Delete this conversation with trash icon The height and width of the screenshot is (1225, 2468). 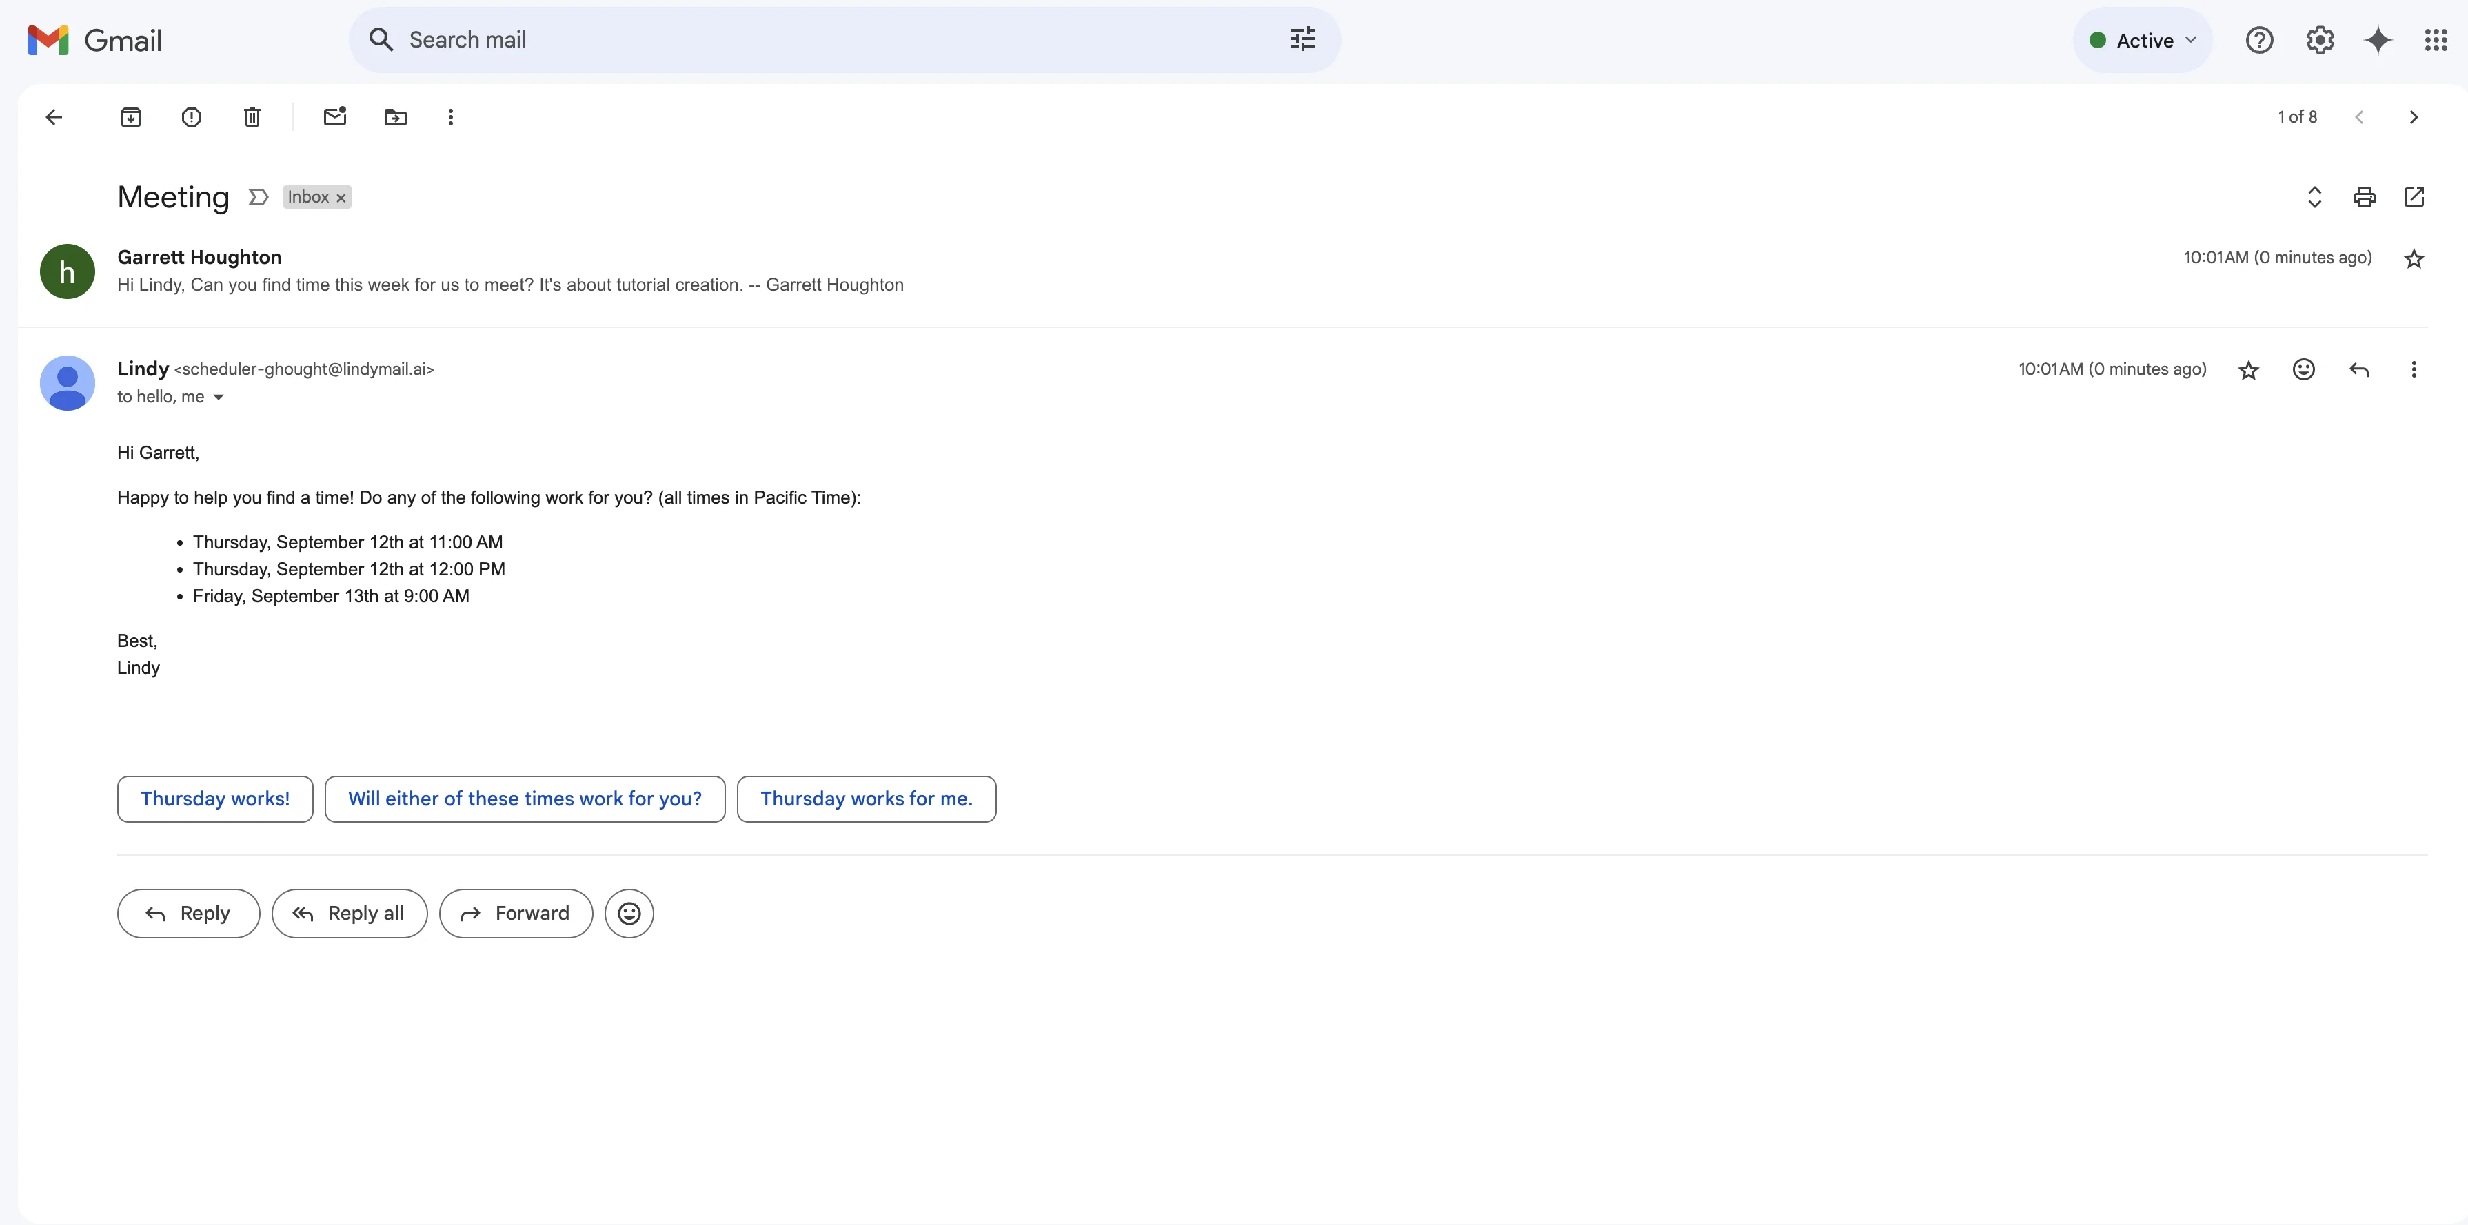[252, 117]
